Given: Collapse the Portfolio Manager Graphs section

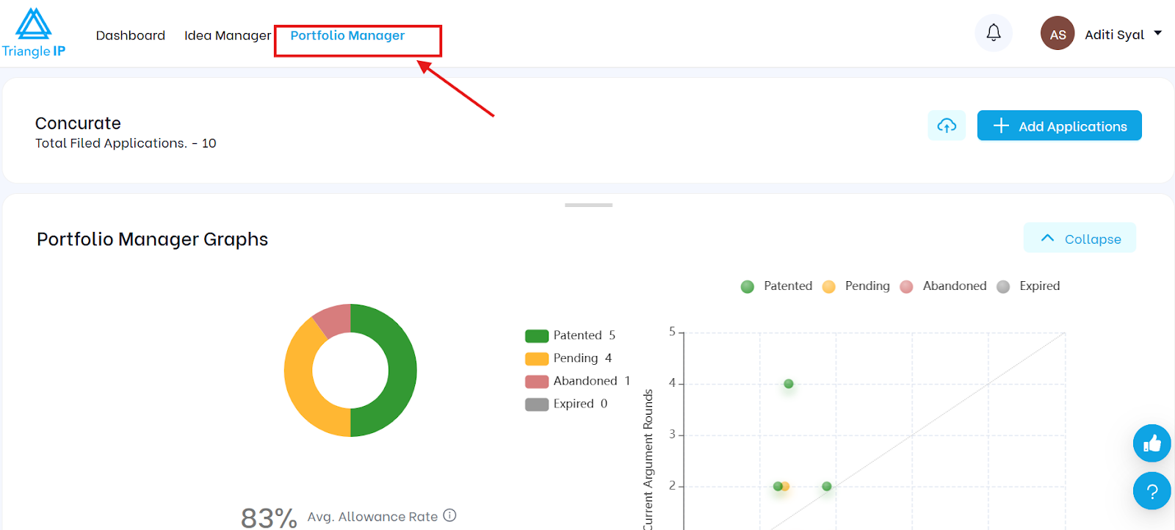Looking at the screenshot, I should click(x=1080, y=238).
